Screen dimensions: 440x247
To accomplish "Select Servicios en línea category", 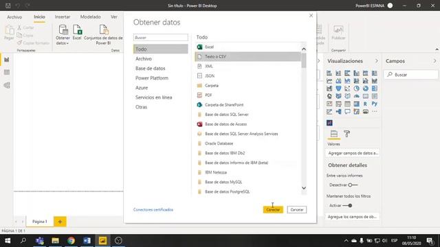I will (x=160, y=97).
